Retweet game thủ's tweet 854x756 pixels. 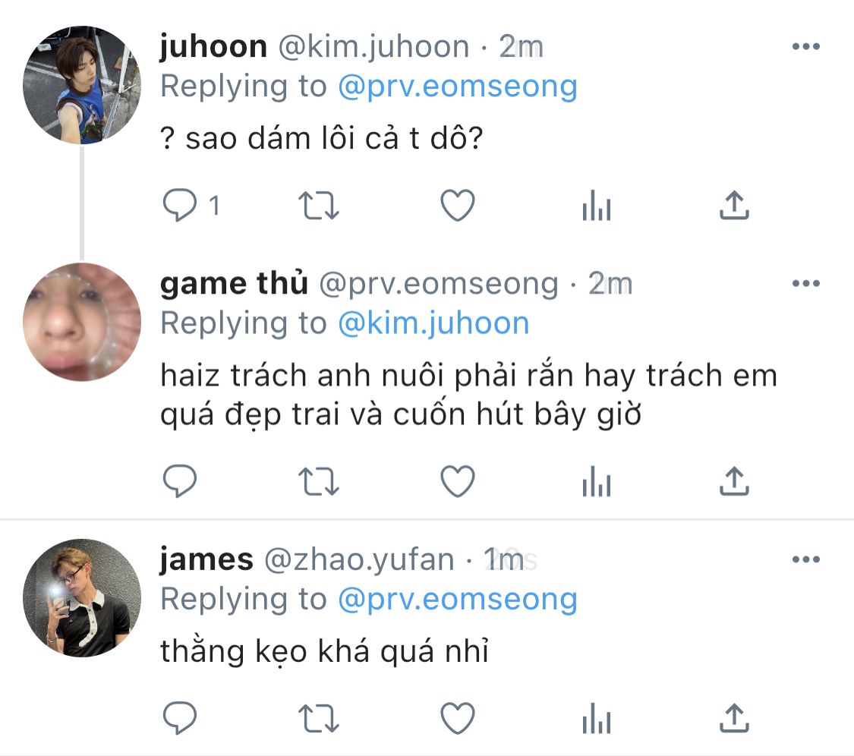[319, 481]
